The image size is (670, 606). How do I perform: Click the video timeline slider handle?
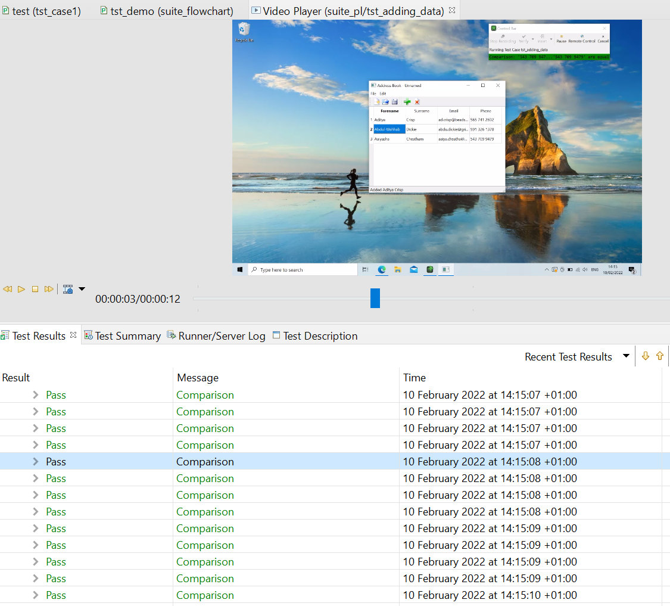pos(375,298)
